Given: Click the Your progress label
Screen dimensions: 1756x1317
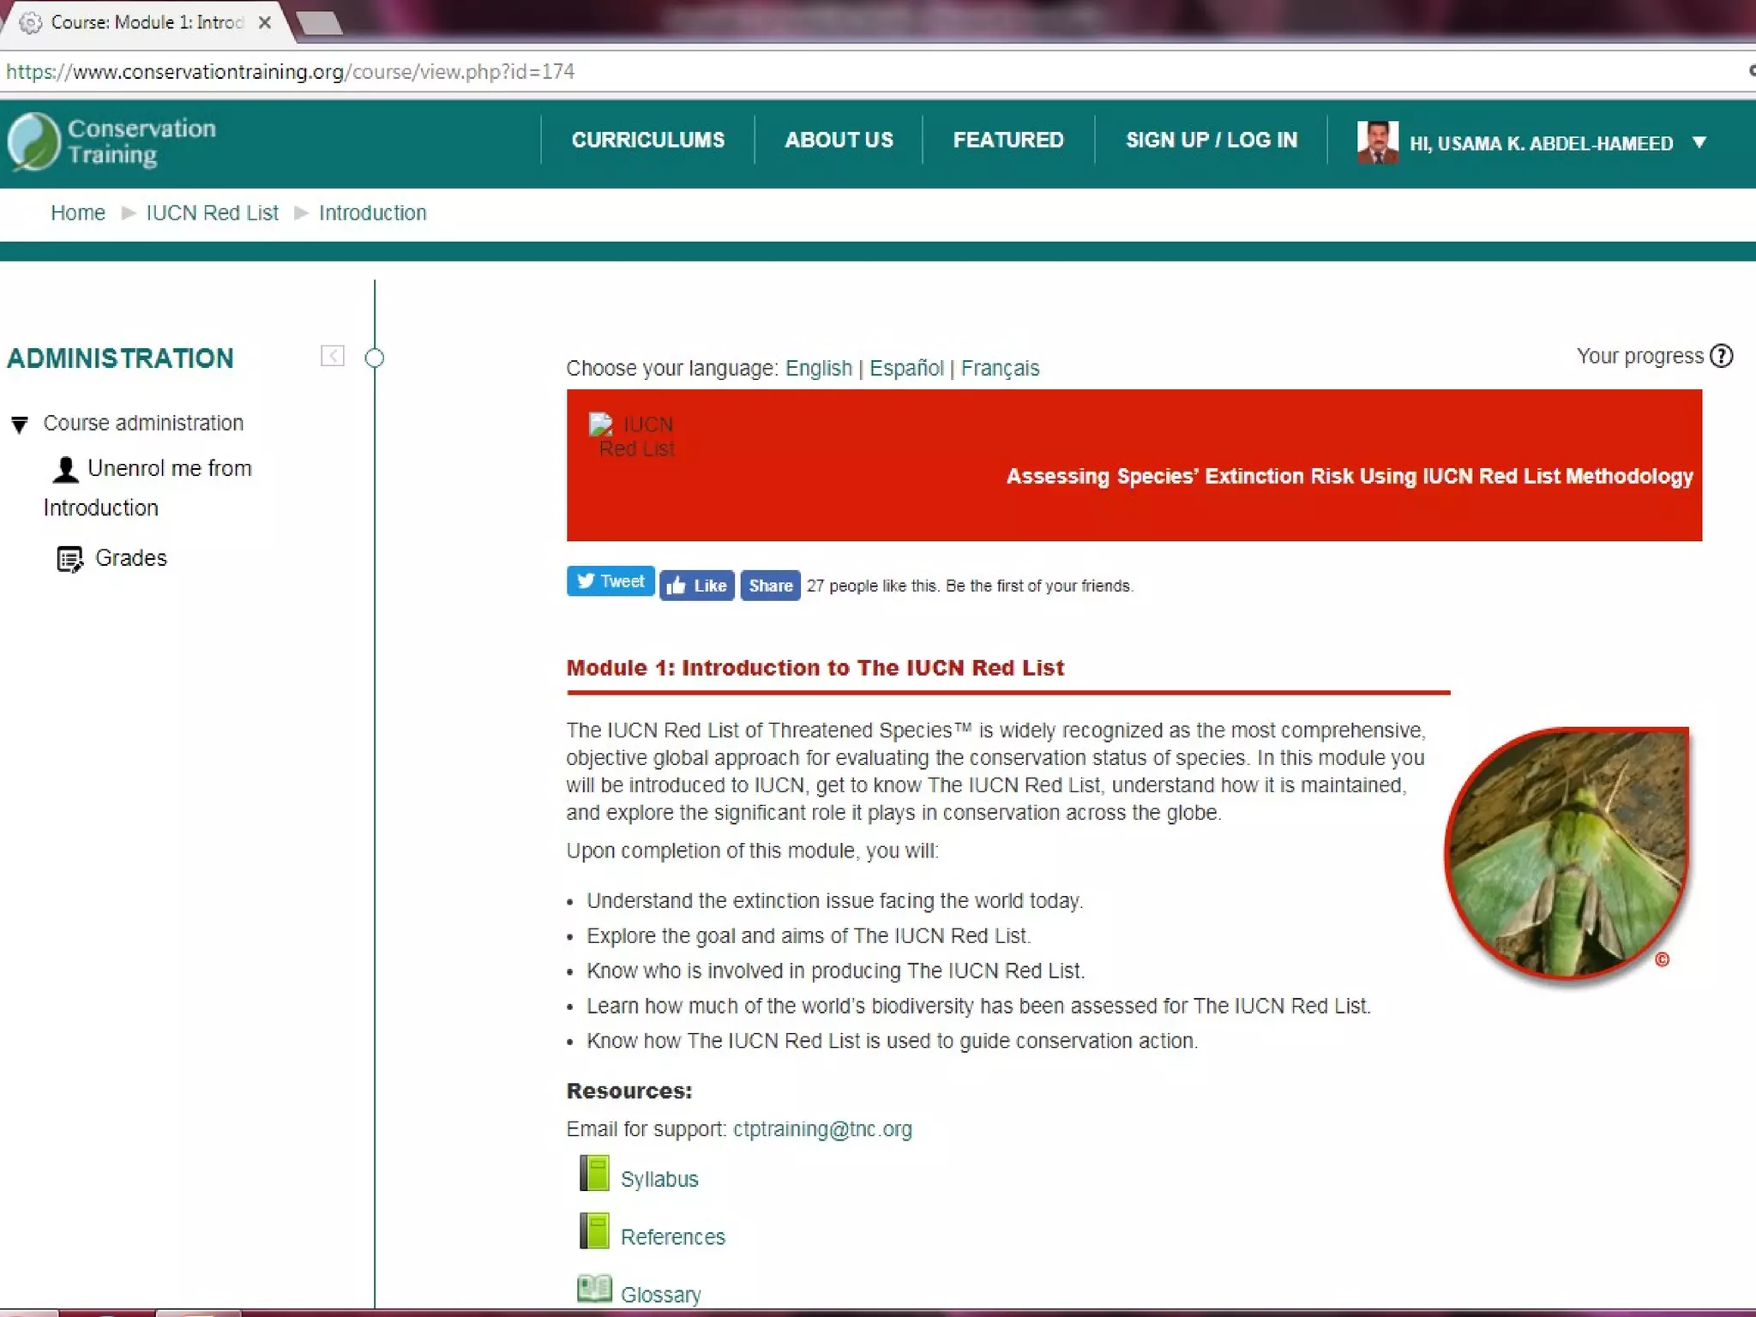Looking at the screenshot, I should tap(1639, 356).
